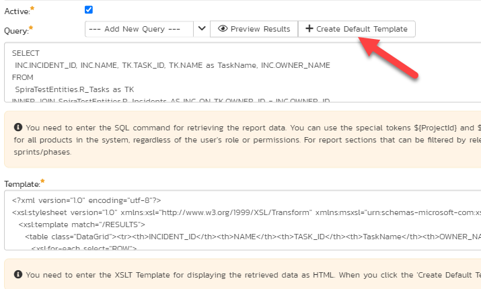
Task: Click the eye icon on Preview Results
Action: 223,29
